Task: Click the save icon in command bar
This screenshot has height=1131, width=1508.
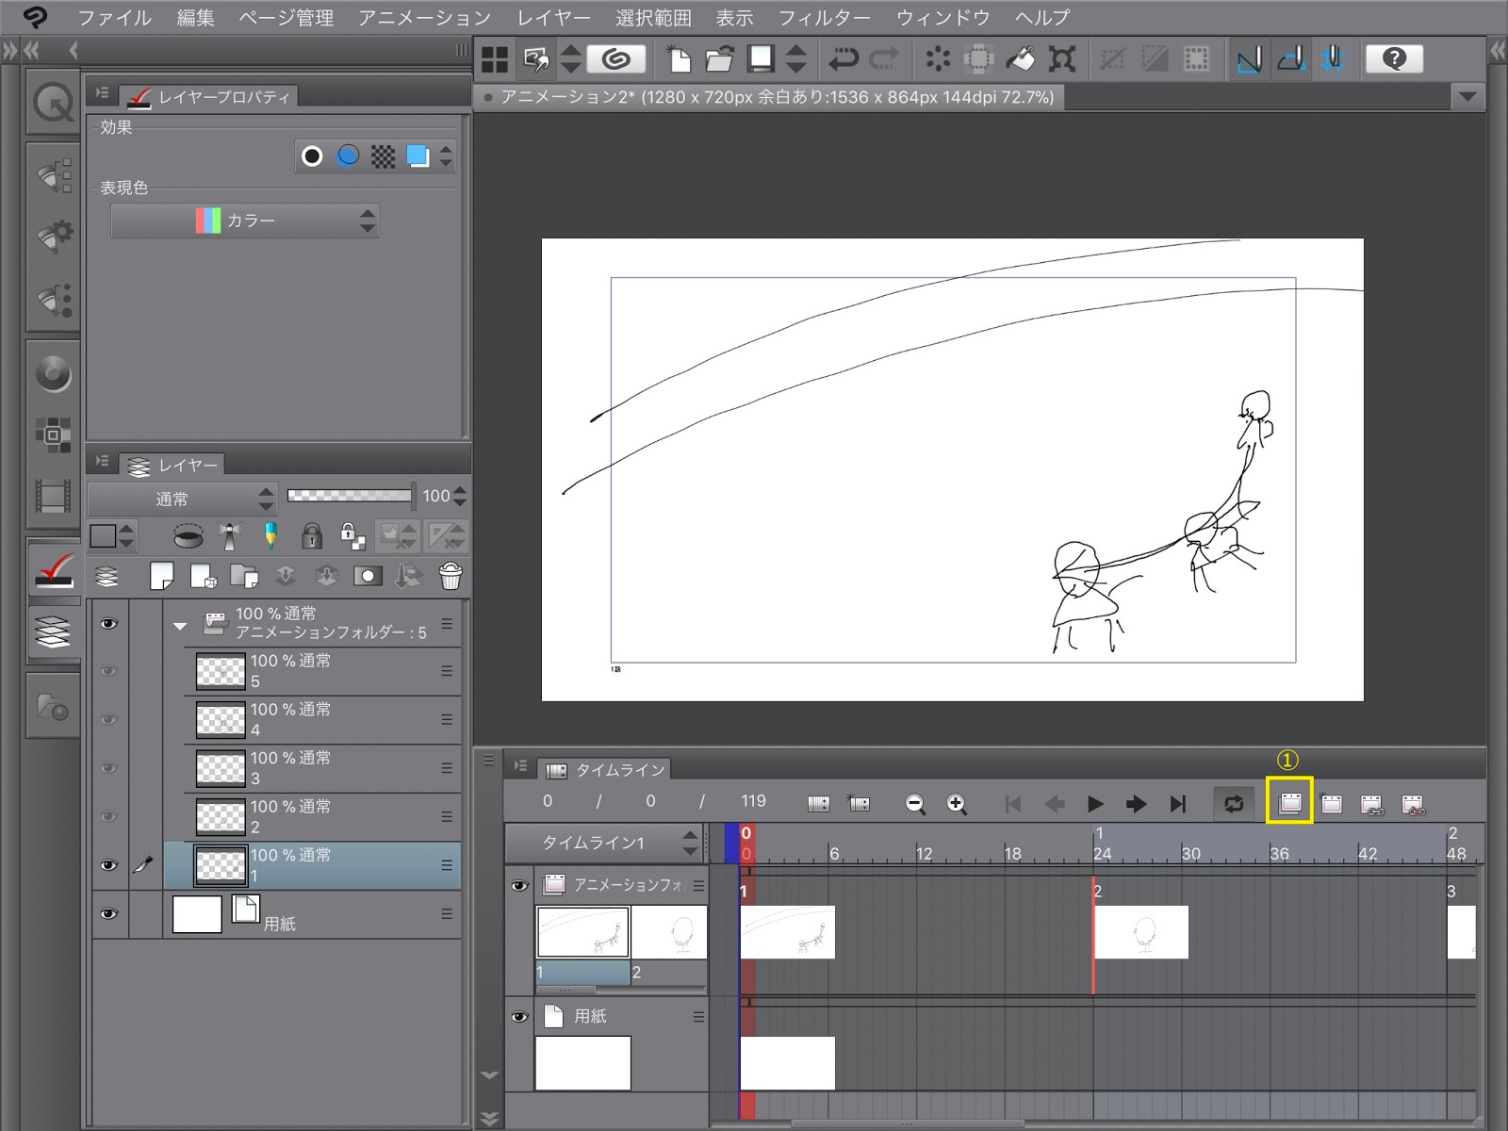Action: (761, 59)
